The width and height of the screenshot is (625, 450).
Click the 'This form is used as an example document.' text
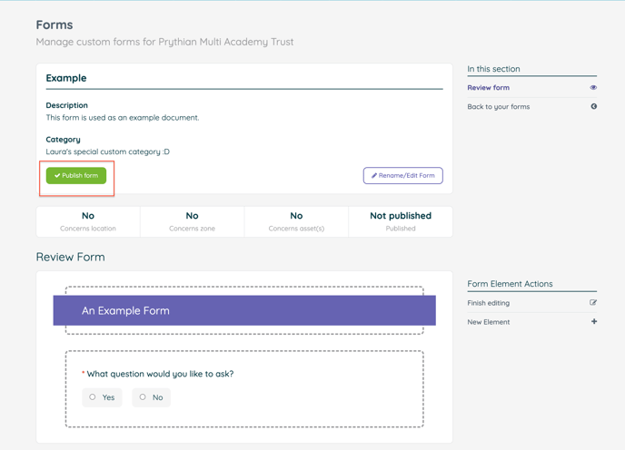123,117
